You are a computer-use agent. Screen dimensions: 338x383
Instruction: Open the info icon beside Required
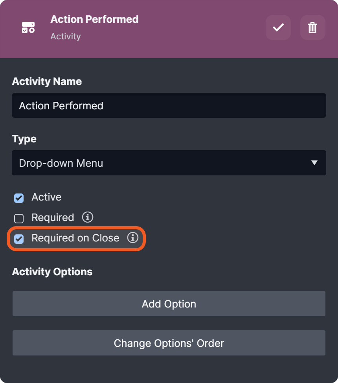pos(88,217)
